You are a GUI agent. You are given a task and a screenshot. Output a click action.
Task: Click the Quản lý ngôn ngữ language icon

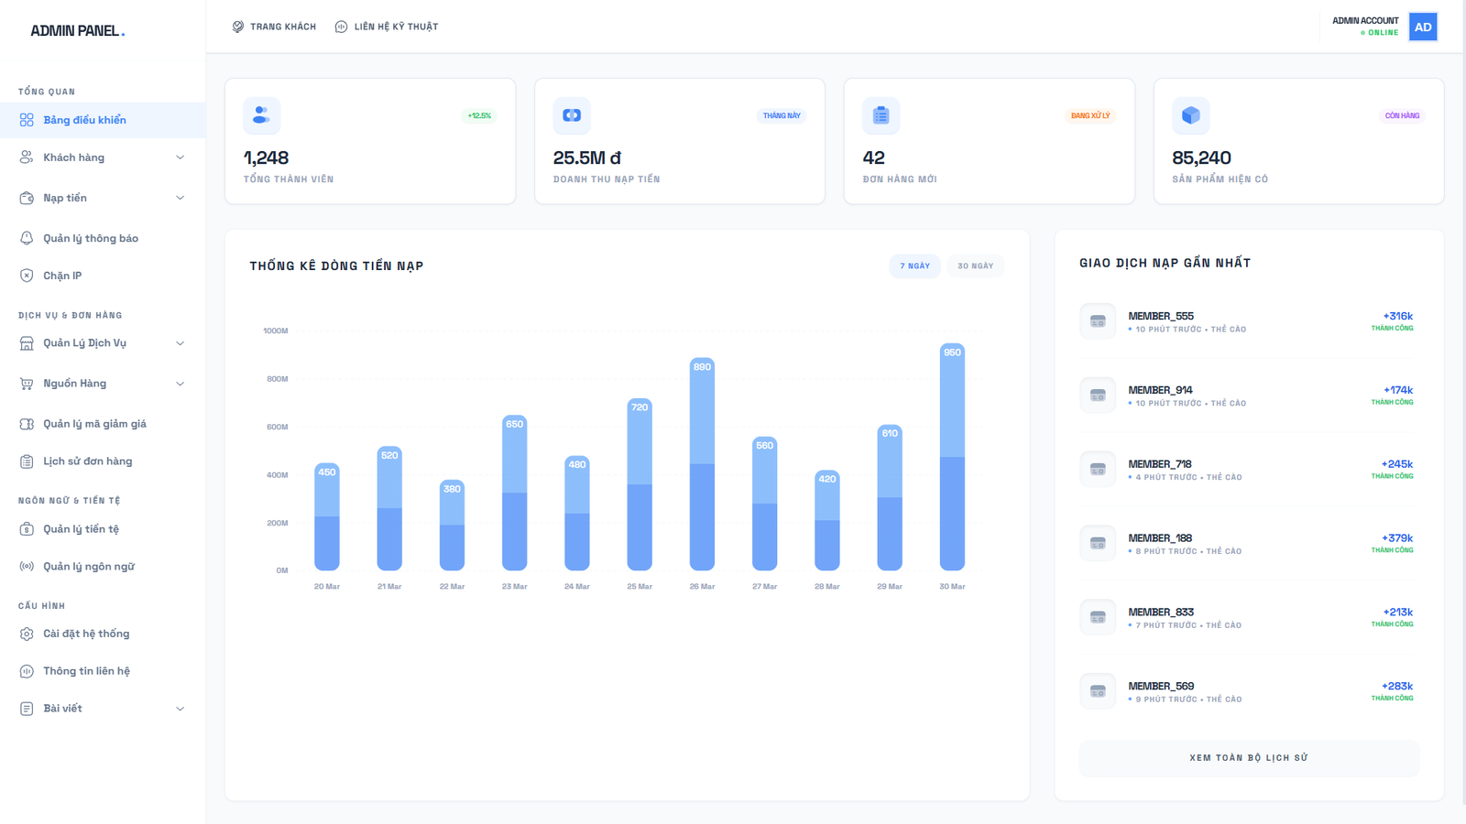pyautogui.click(x=27, y=566)
